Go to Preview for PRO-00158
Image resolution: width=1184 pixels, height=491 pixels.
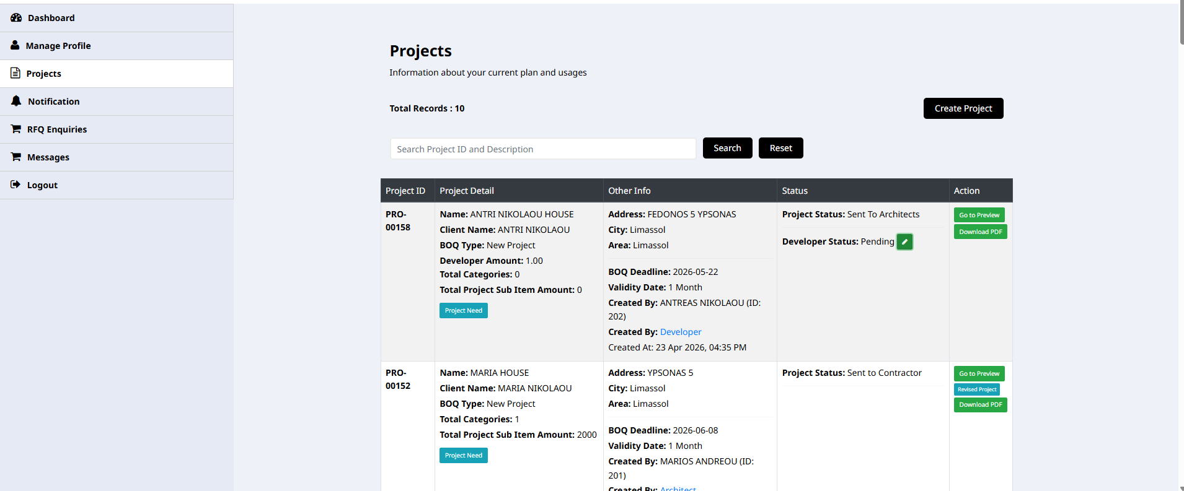pyautogui.click(x=979, y=215)
